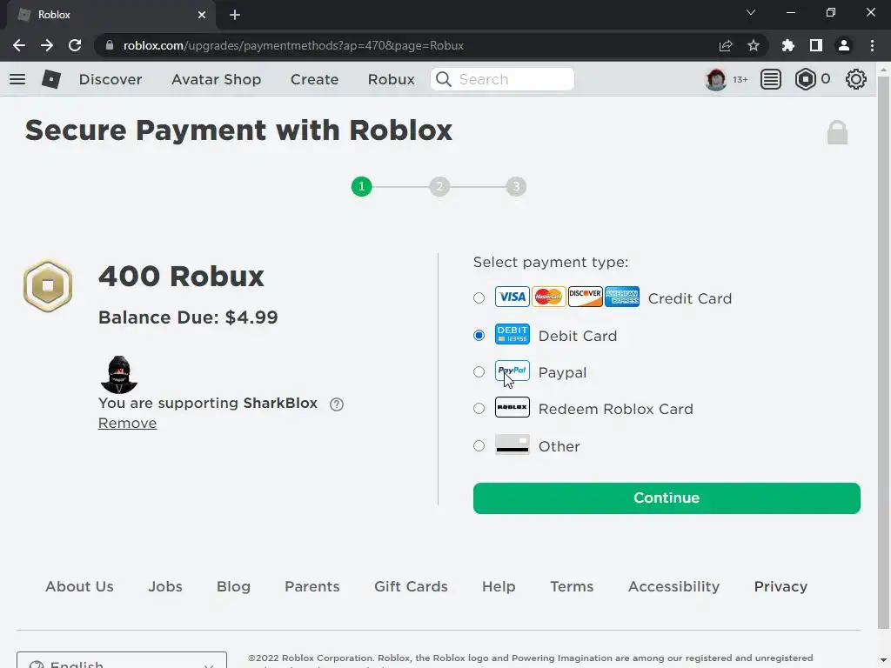Open the Jobs footer link
The height and width of the screenshot is (668, 891).
(x=165, y=586)
